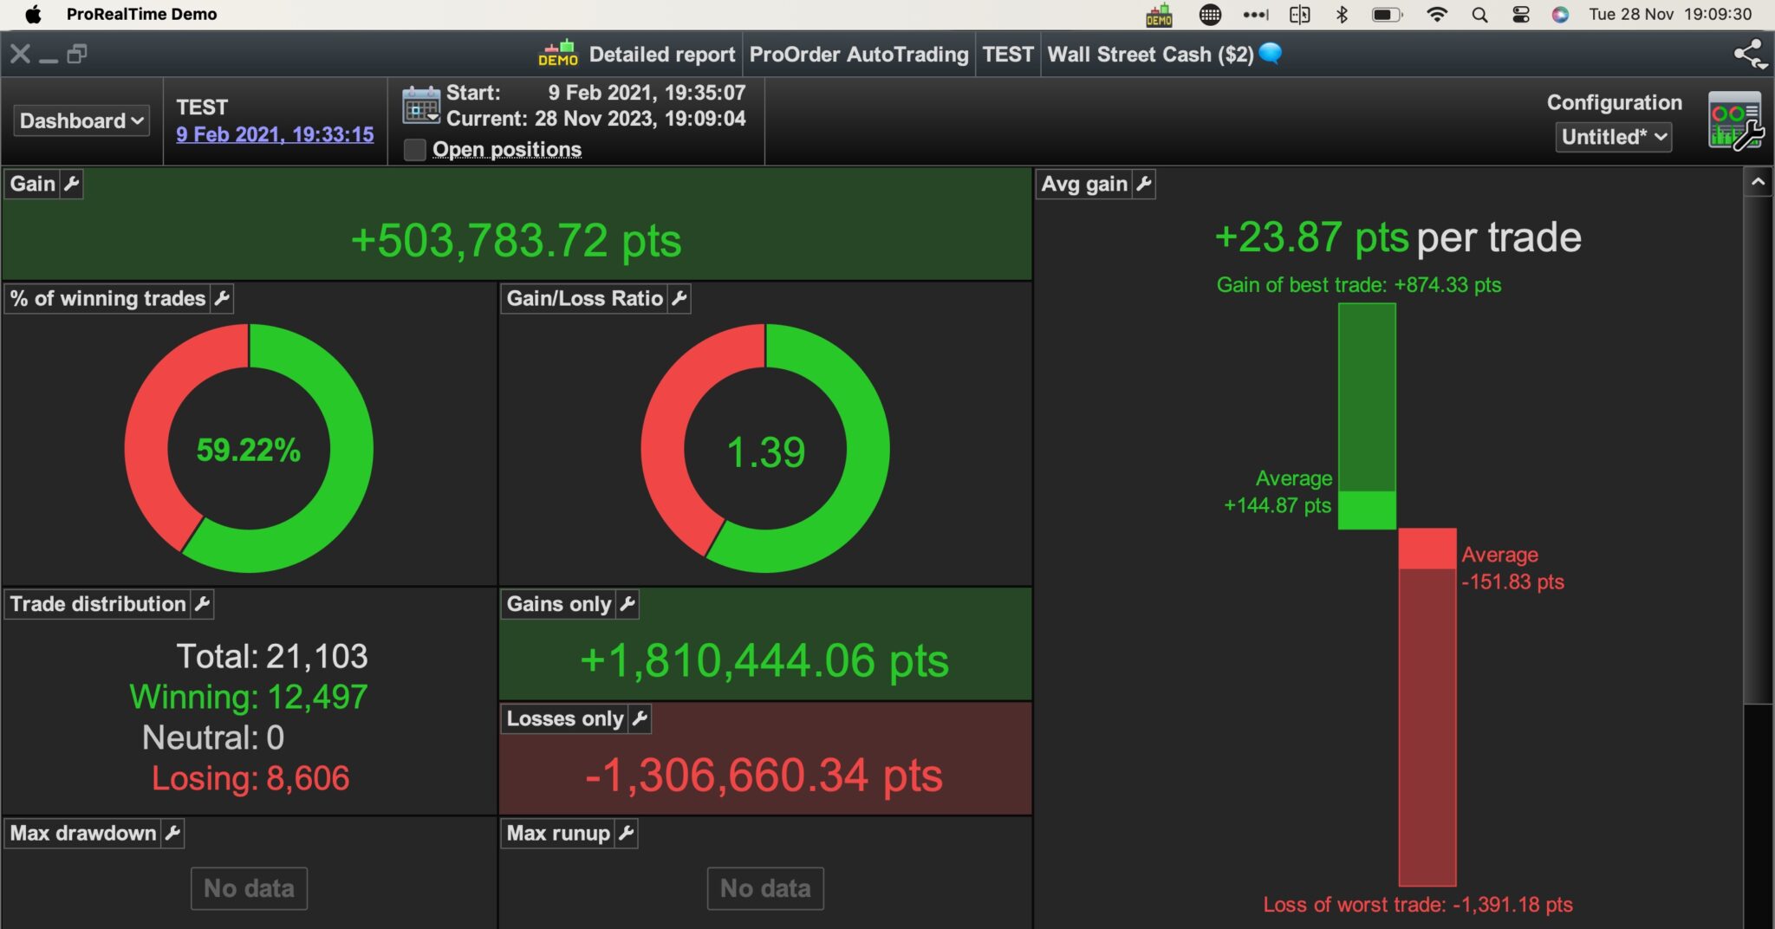
Task: Click the 59.22% winning trades donut chart
Action: (249, 448)
